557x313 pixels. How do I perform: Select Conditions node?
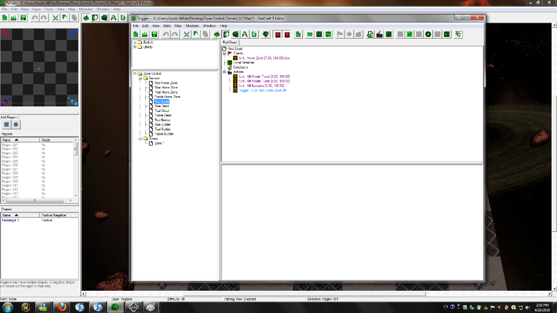[240, 67]
